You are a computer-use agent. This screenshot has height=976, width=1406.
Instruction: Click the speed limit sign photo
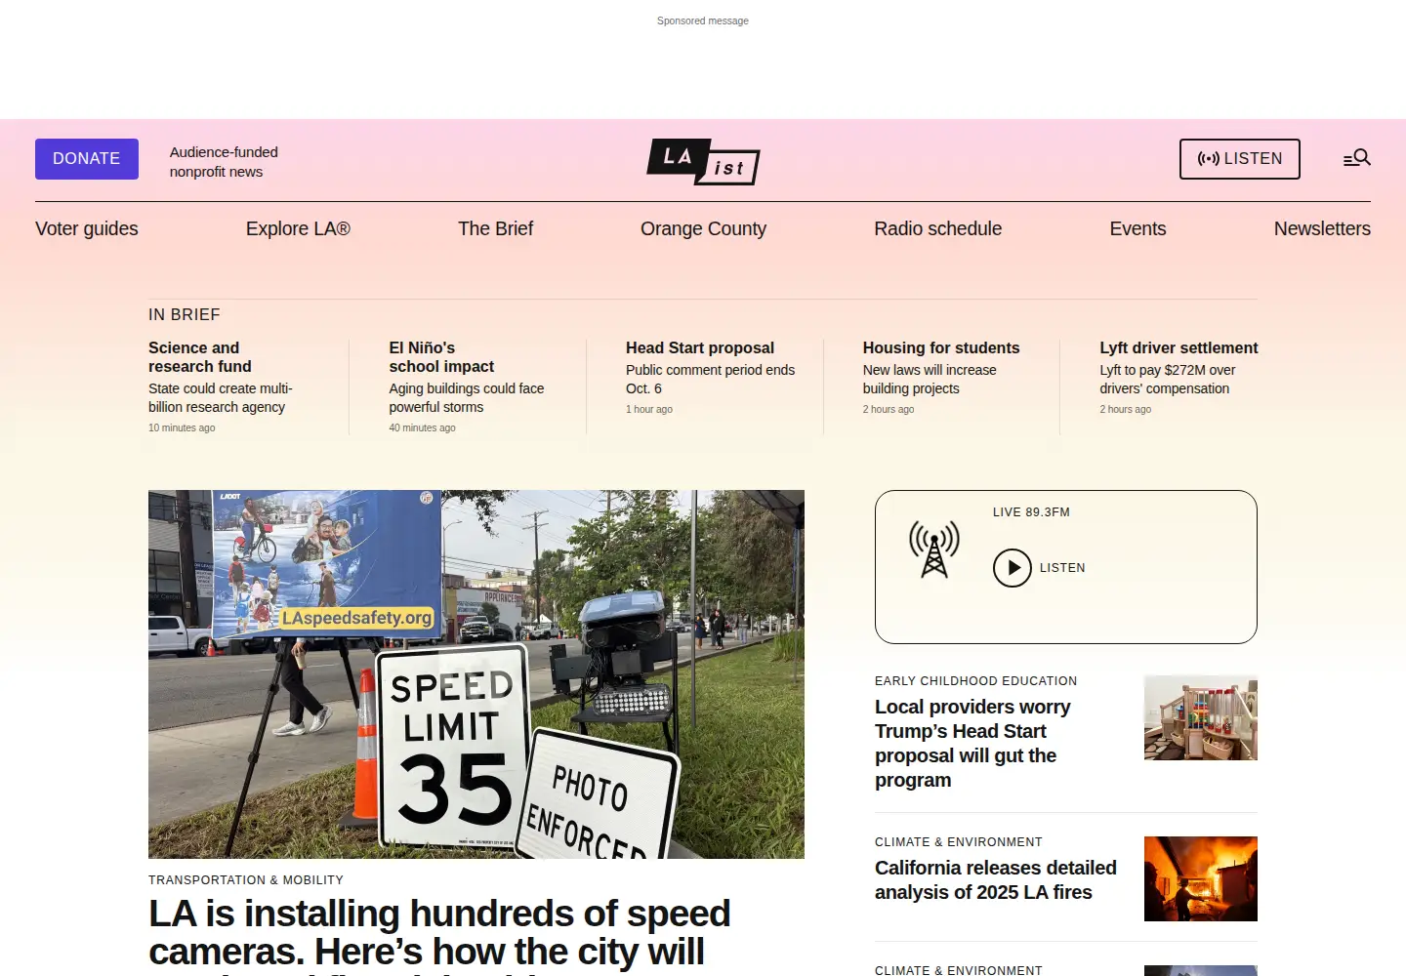tap(476, 674)
